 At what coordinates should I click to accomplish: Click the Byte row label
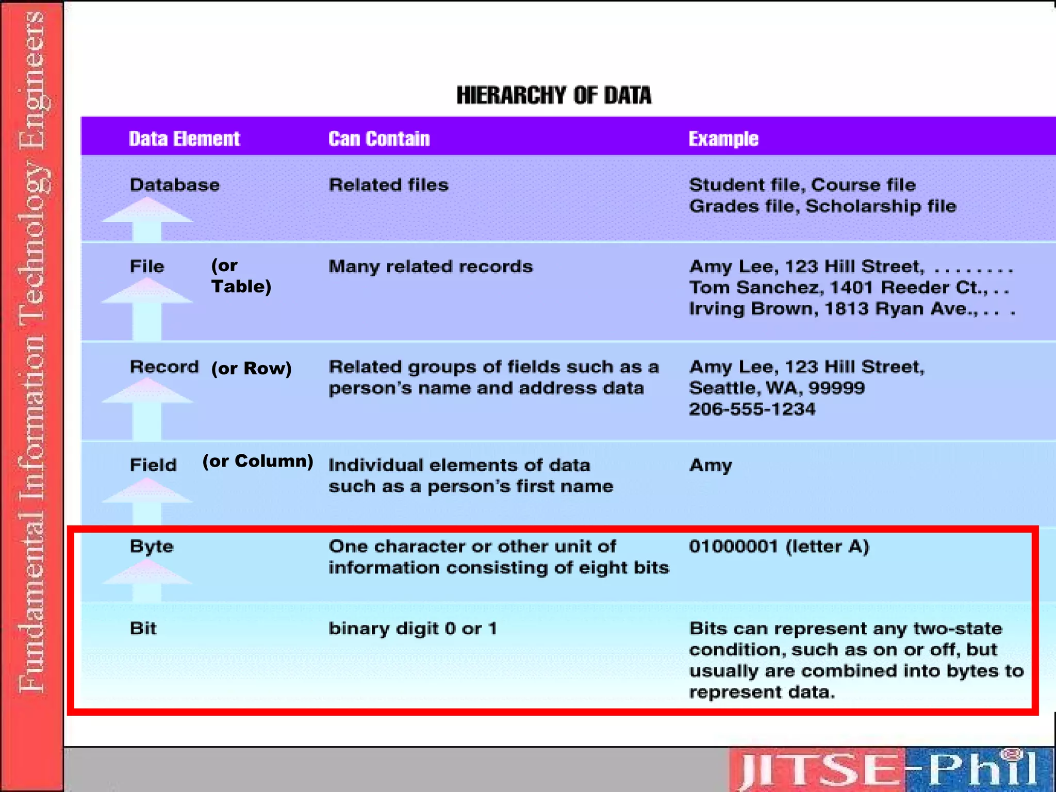point(152,546)
